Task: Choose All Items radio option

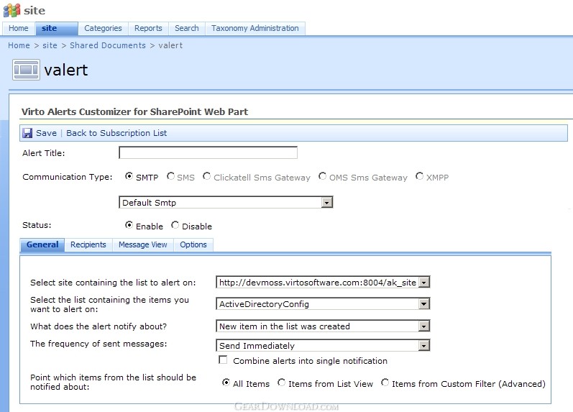Action: [x=226, y=383]
